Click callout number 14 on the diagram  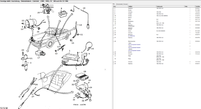click(x=80, y=25)
